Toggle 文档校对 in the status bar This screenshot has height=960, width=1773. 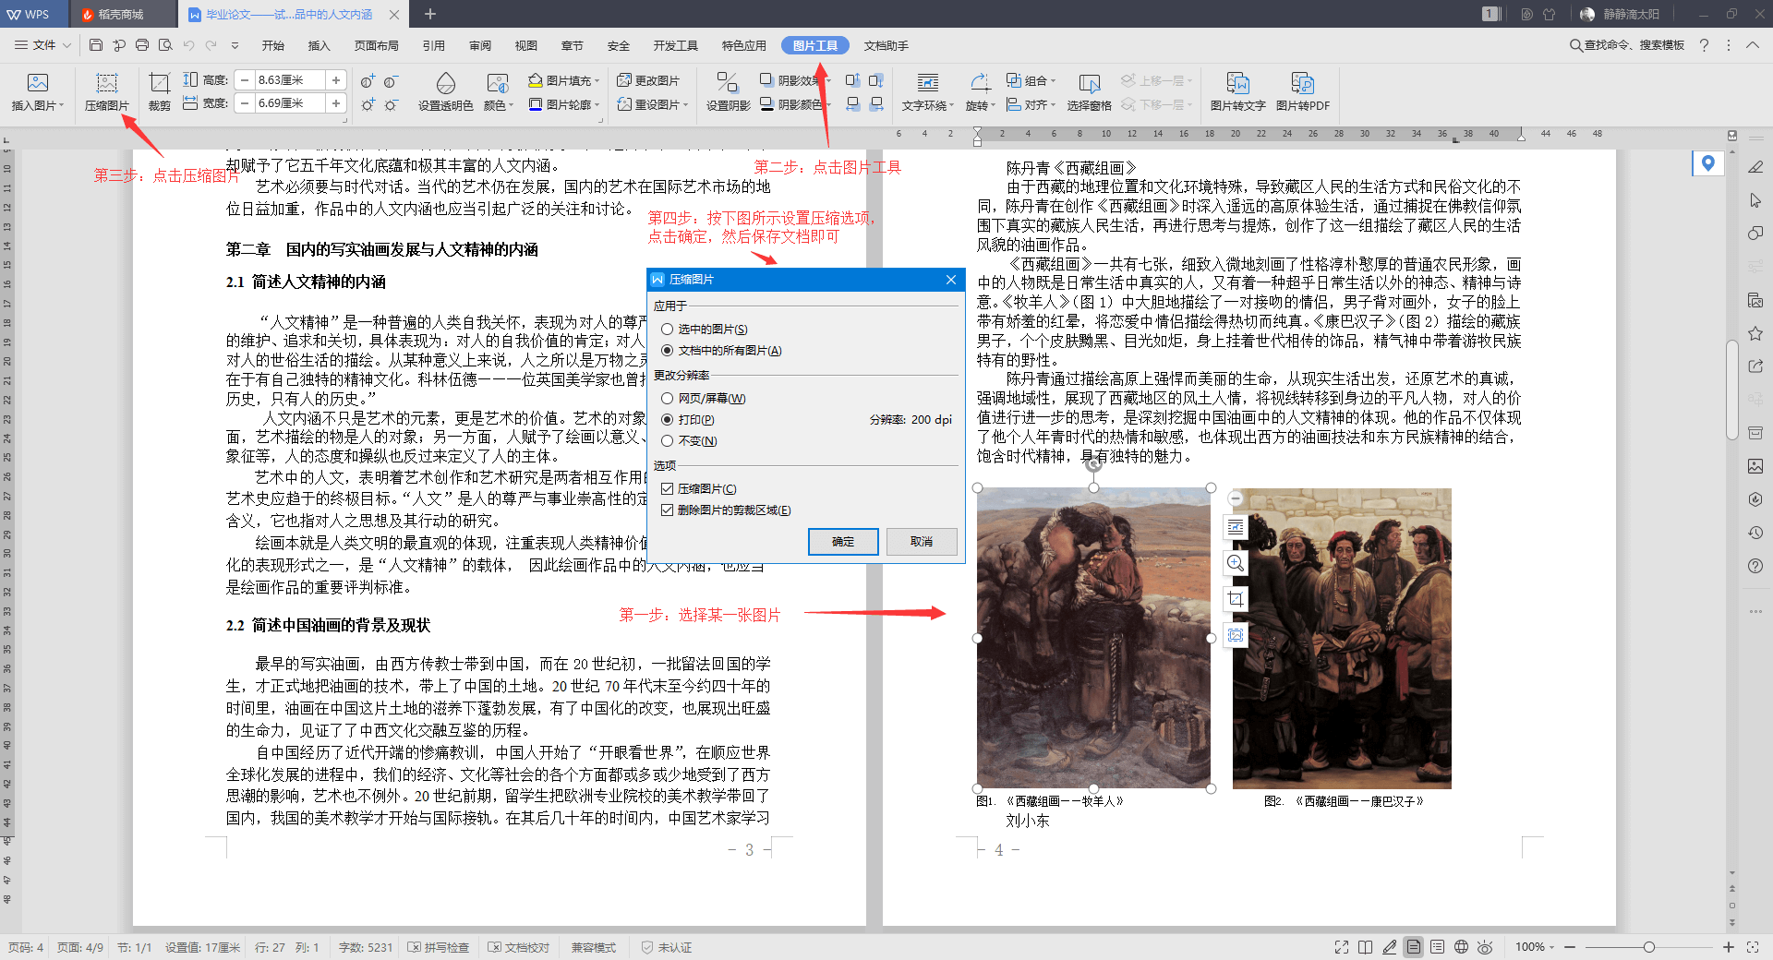[519, 947]
